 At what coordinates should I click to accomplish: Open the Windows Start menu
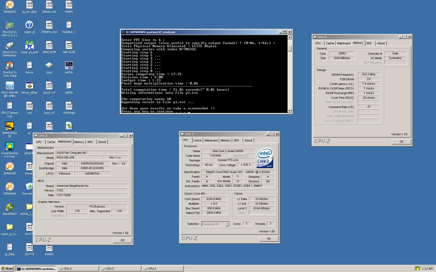click(7, 269)
